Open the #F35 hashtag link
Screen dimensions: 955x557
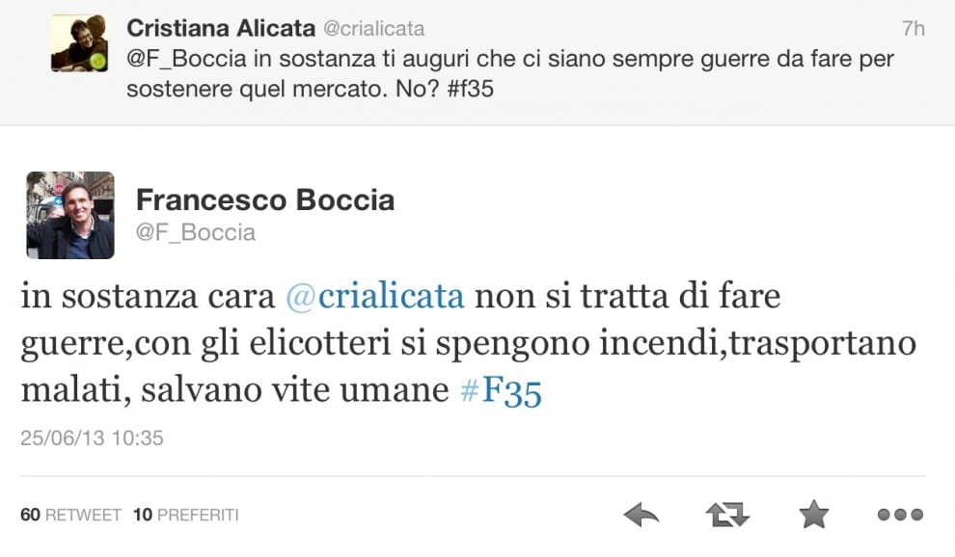(x=501, y=391)
